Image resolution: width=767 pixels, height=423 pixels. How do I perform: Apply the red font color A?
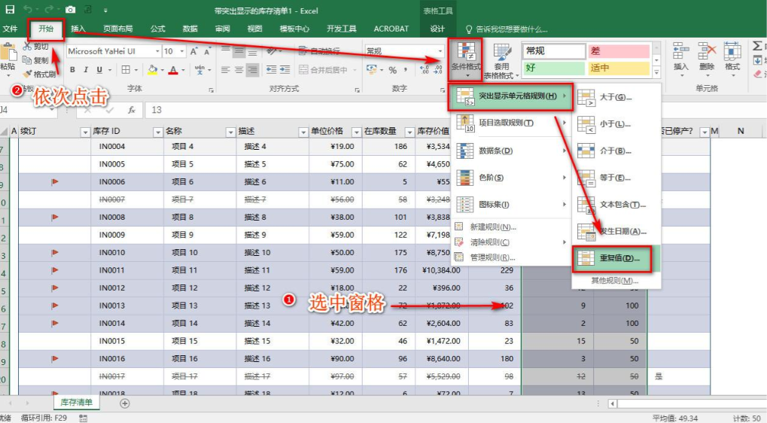click(172, 70)
